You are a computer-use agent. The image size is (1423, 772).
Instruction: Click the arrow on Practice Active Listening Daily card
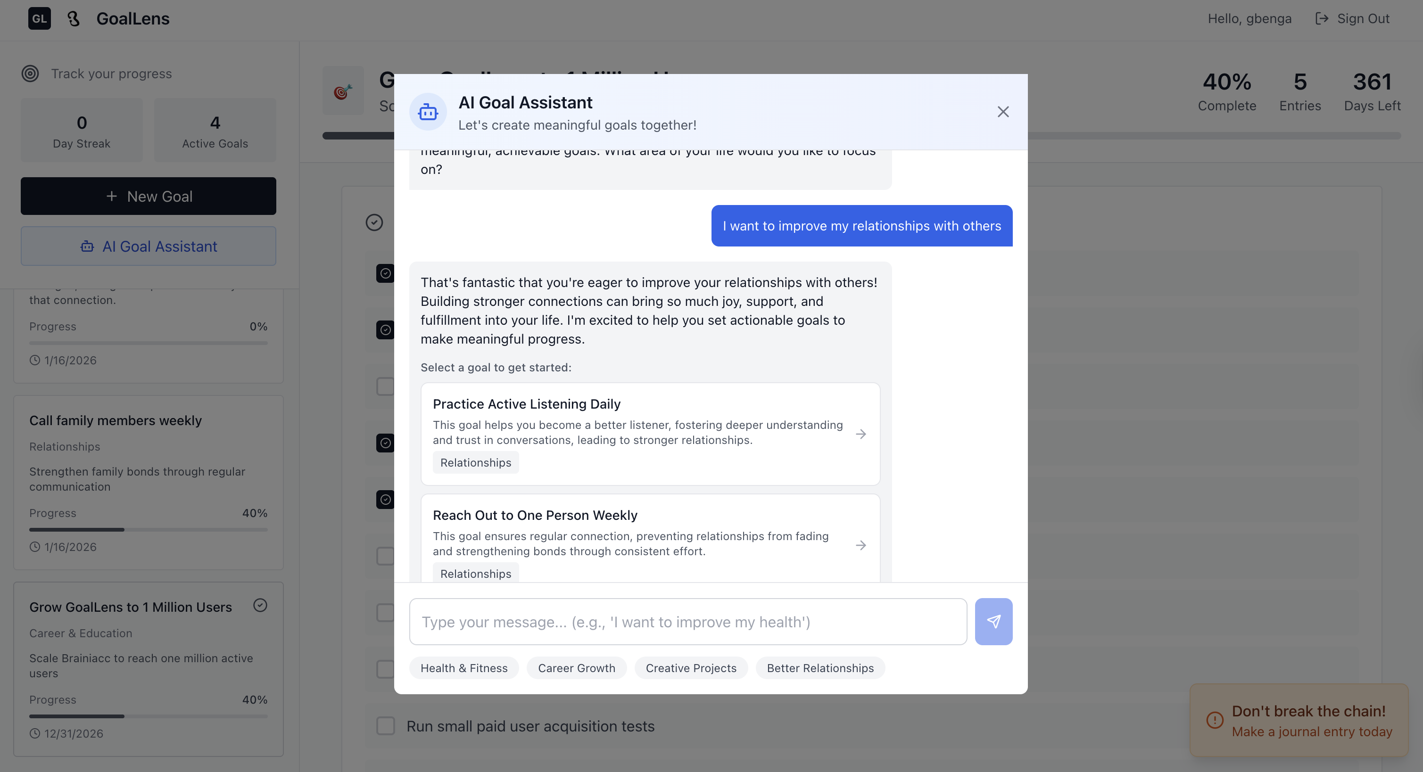click(x=860, y=434)
